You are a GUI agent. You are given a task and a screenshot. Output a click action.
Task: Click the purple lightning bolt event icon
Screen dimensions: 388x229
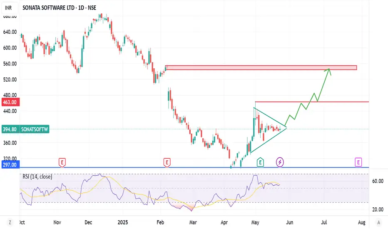click(280, 162)
